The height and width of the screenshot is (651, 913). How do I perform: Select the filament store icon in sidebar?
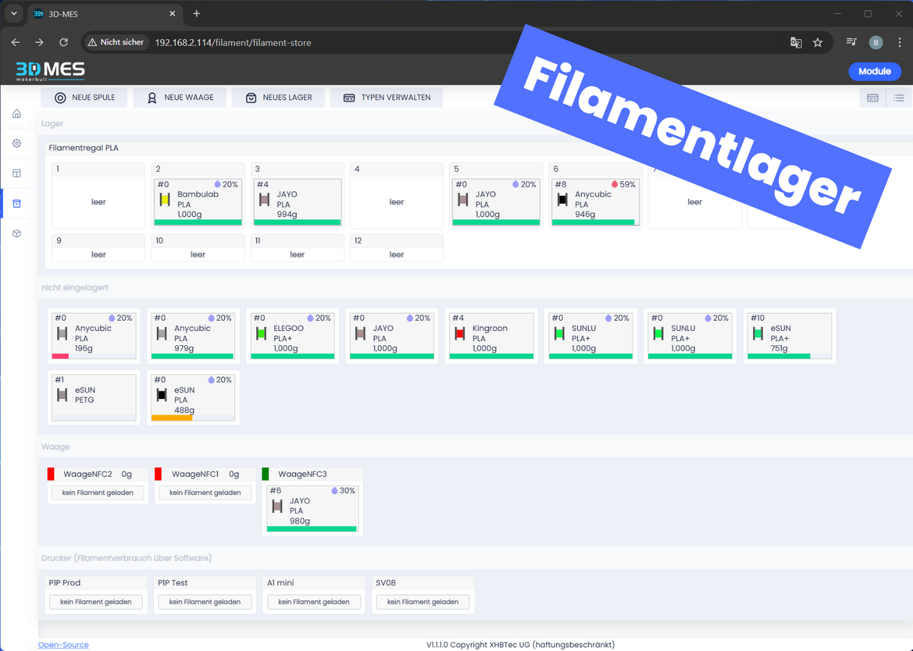click(x=17, y=203)
